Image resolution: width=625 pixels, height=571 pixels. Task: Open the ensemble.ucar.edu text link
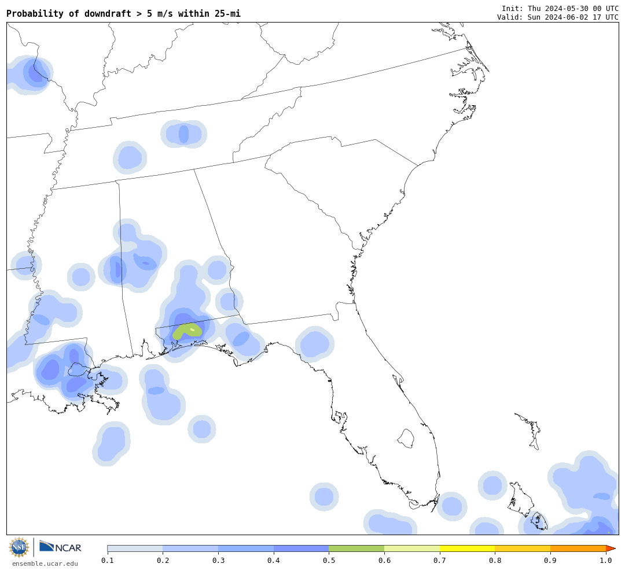45,563
